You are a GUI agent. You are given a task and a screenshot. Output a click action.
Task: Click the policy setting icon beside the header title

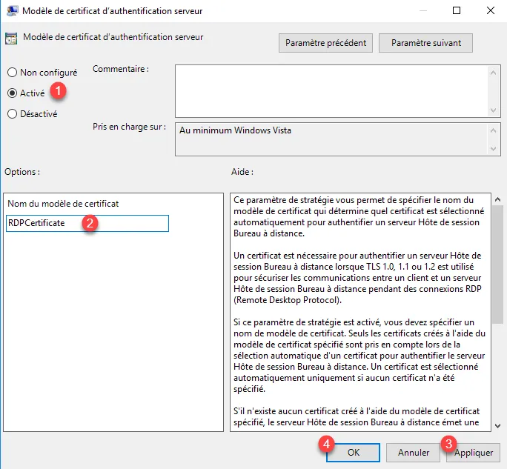13,38
